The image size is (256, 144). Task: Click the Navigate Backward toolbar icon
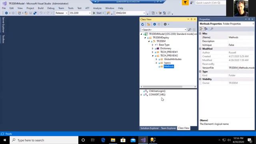[x=6, y=13]
